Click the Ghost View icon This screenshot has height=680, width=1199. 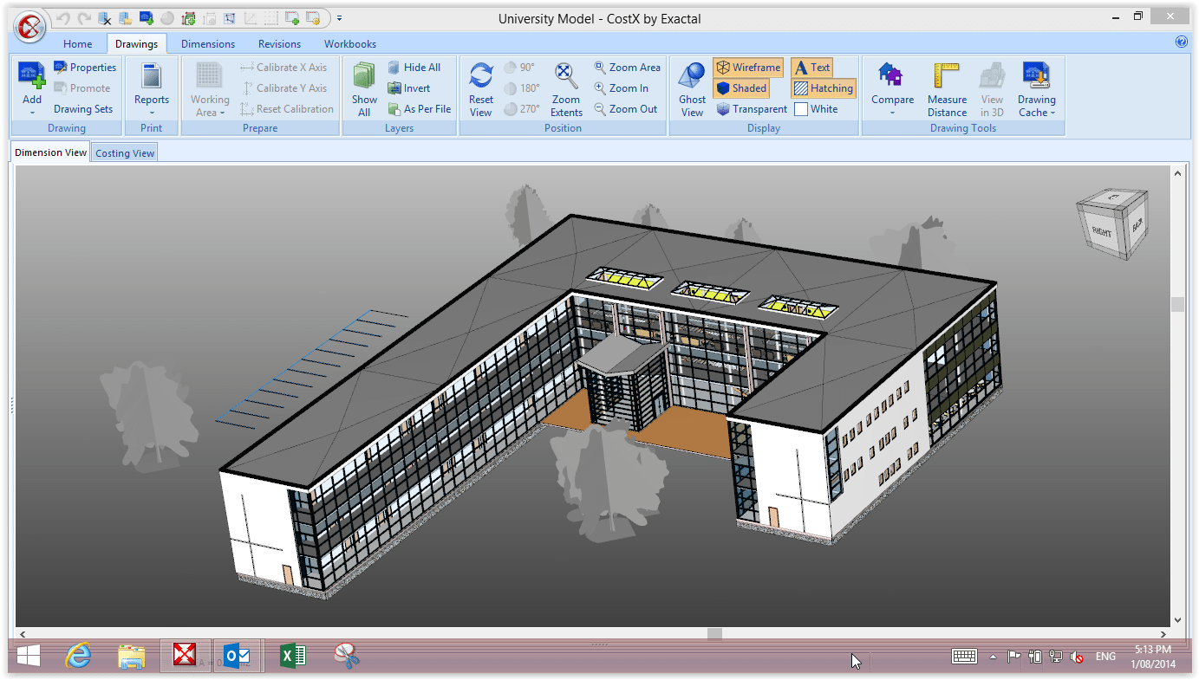click(x=692, y=76)
